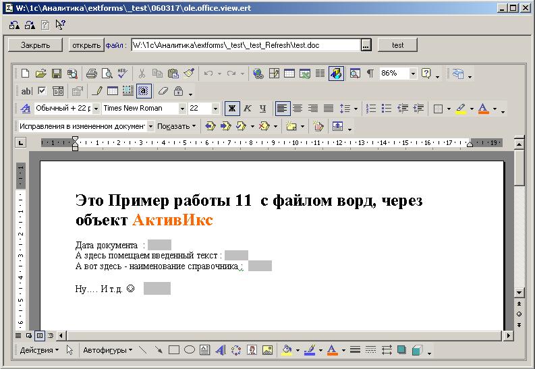The height and width of the screenshot is (369, 535).
Task: Select the Format Painter brush icon
Action: [x=189, y=74]
